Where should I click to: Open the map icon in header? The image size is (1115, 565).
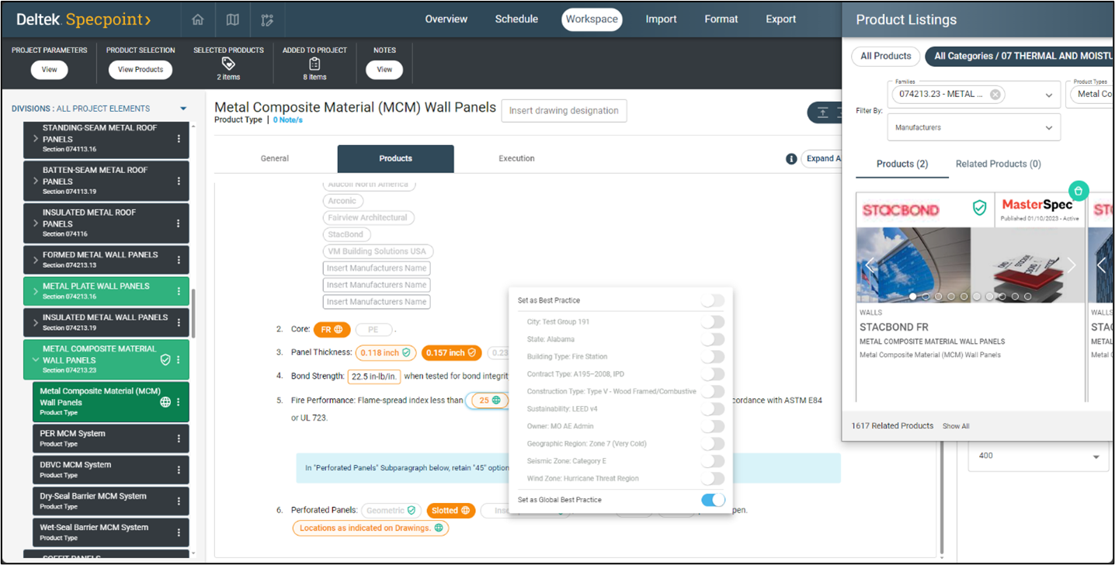(x=232, y=19)
